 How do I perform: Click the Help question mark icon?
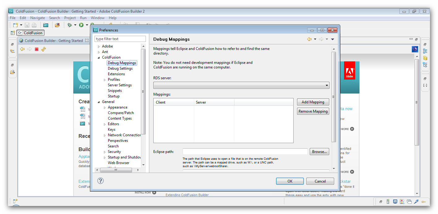point(100,181)
